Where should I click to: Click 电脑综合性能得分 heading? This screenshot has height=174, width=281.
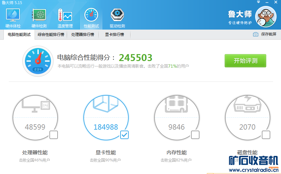point(86,58)
